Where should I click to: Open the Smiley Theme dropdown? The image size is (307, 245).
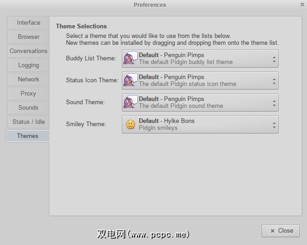click(x=200, y=124)
